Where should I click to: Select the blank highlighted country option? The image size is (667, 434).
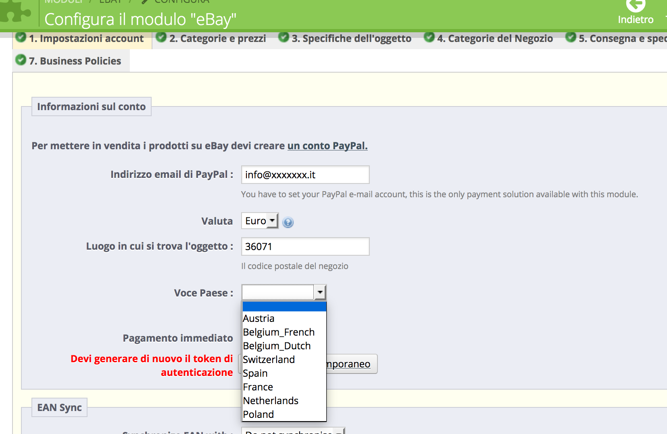coord(284,307)
